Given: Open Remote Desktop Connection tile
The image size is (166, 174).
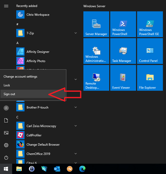Looking at the screenshot, I should tap(96, 78).
